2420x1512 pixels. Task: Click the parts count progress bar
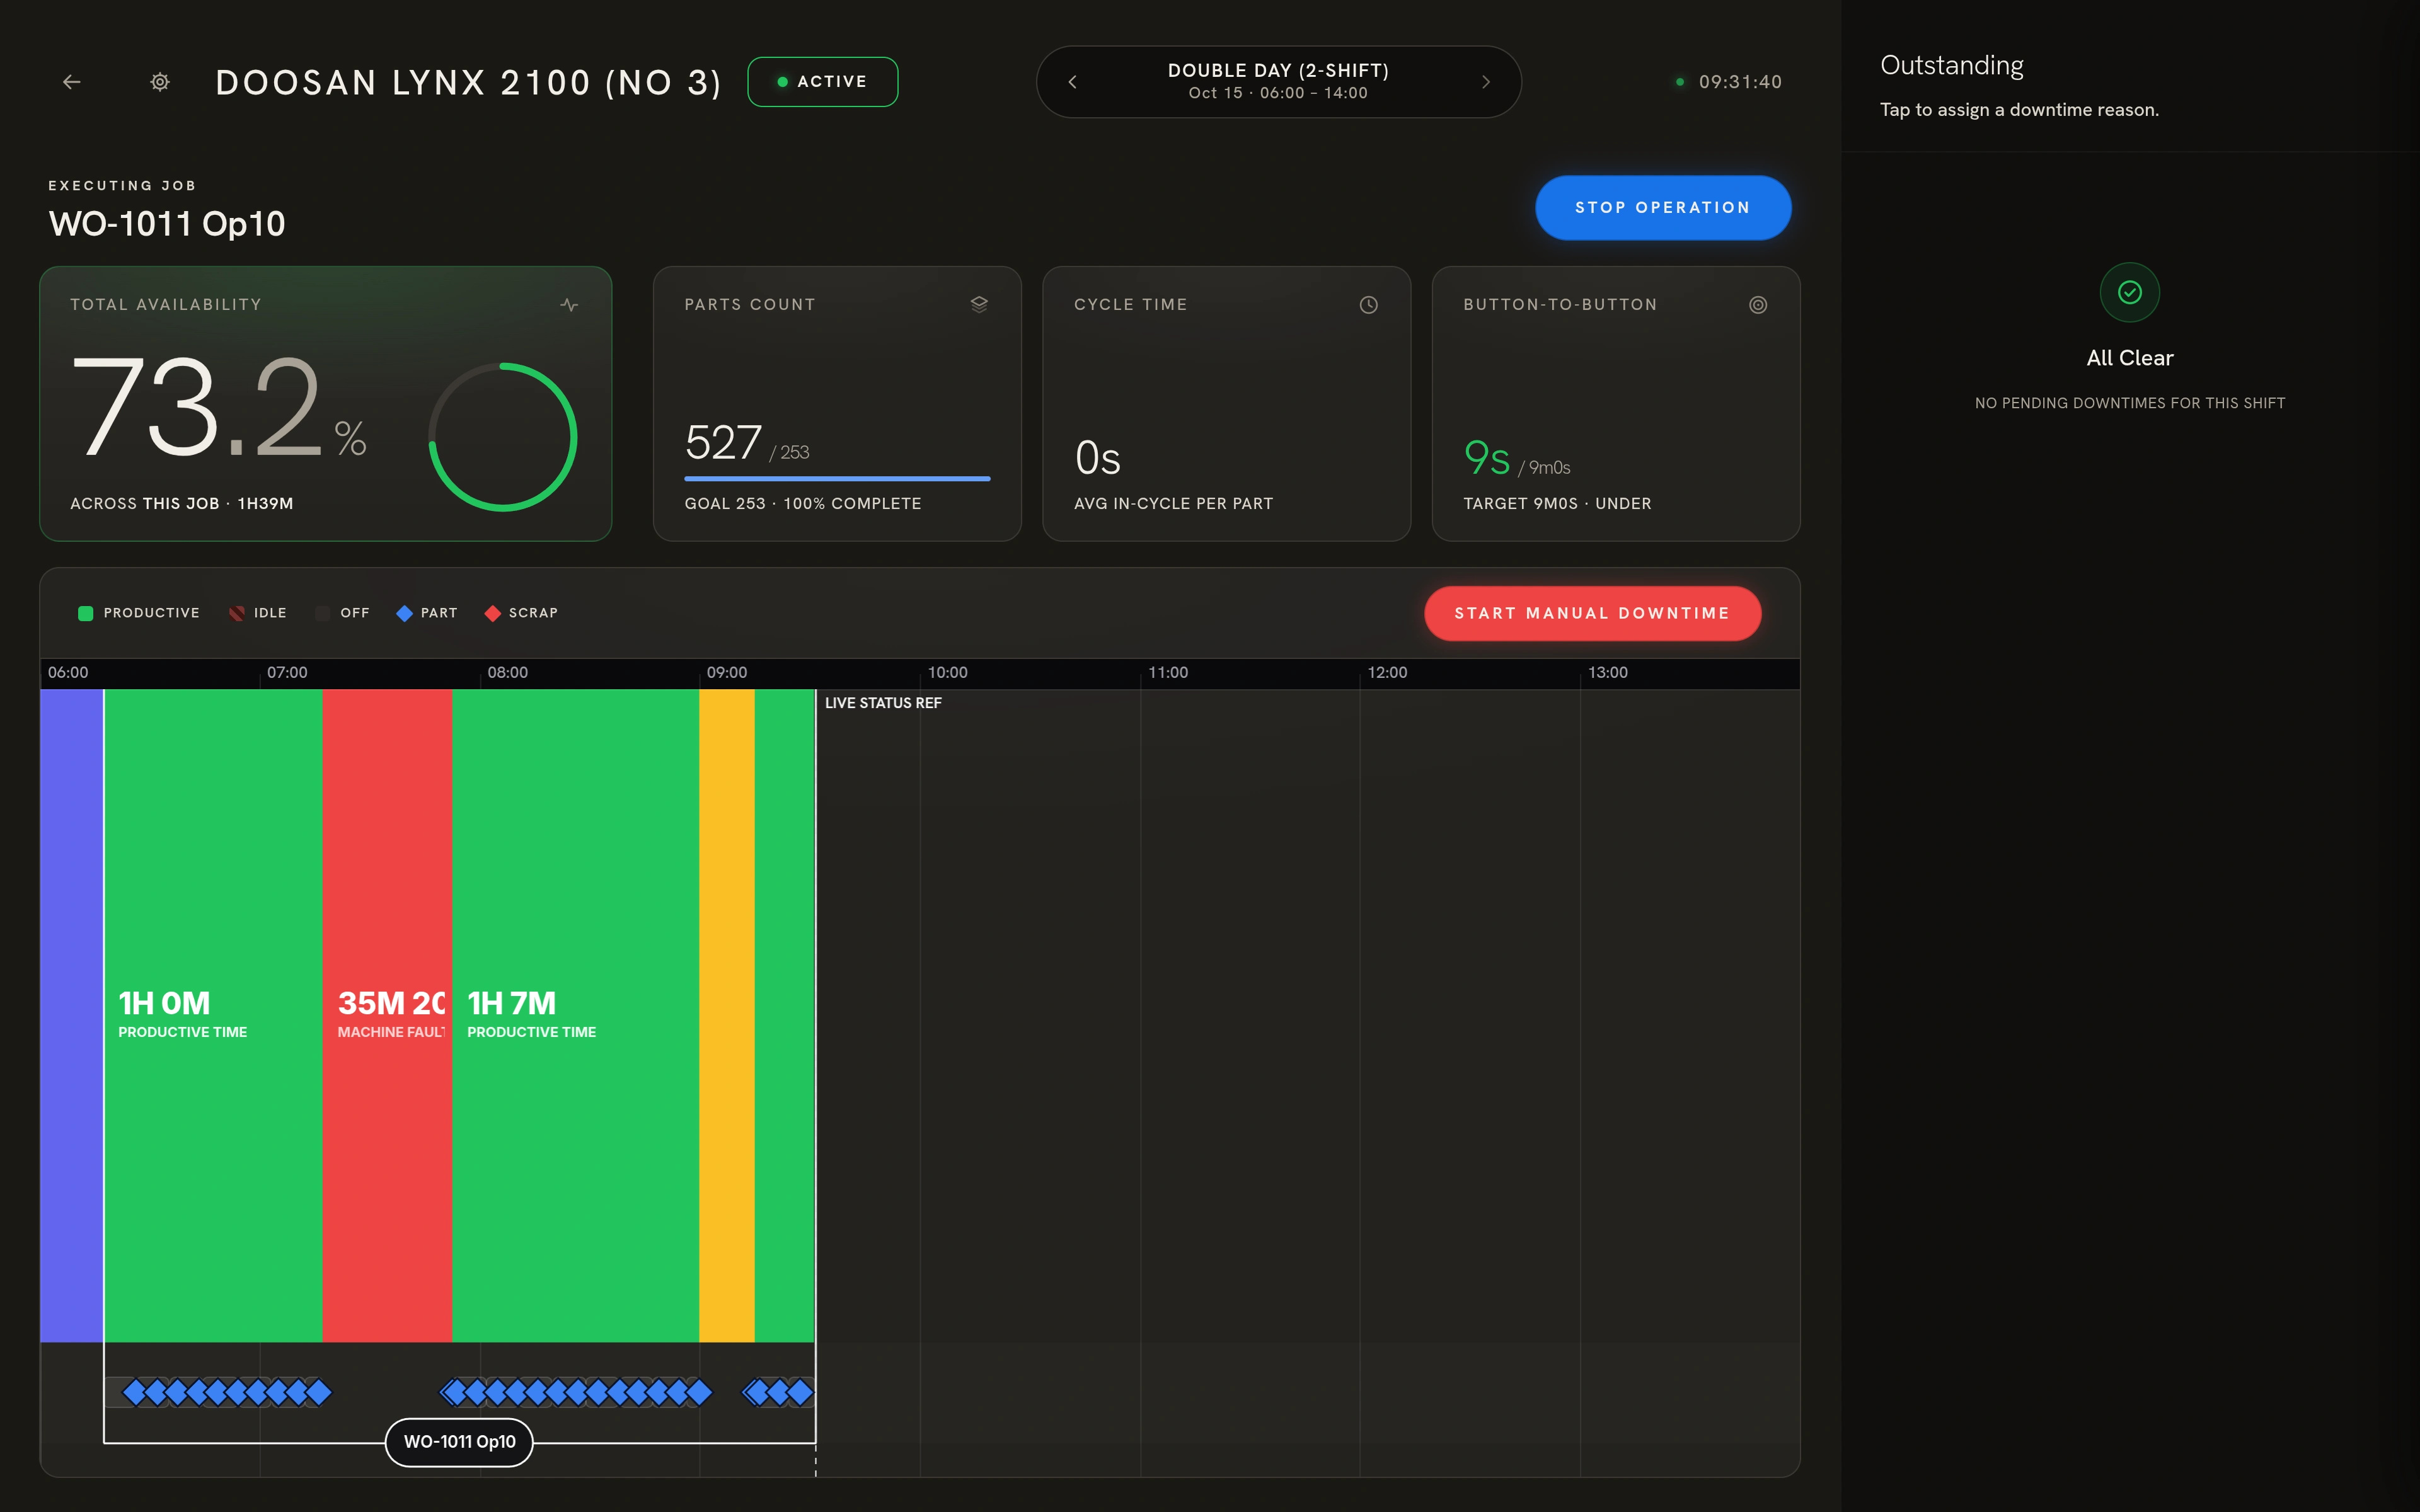[837, 479]
